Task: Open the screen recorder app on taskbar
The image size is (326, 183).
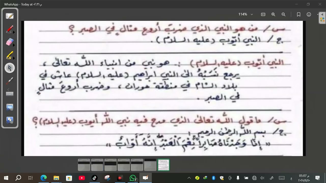Action: pos(120,178)
